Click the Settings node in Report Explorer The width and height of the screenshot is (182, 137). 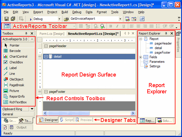coord(155,66)
